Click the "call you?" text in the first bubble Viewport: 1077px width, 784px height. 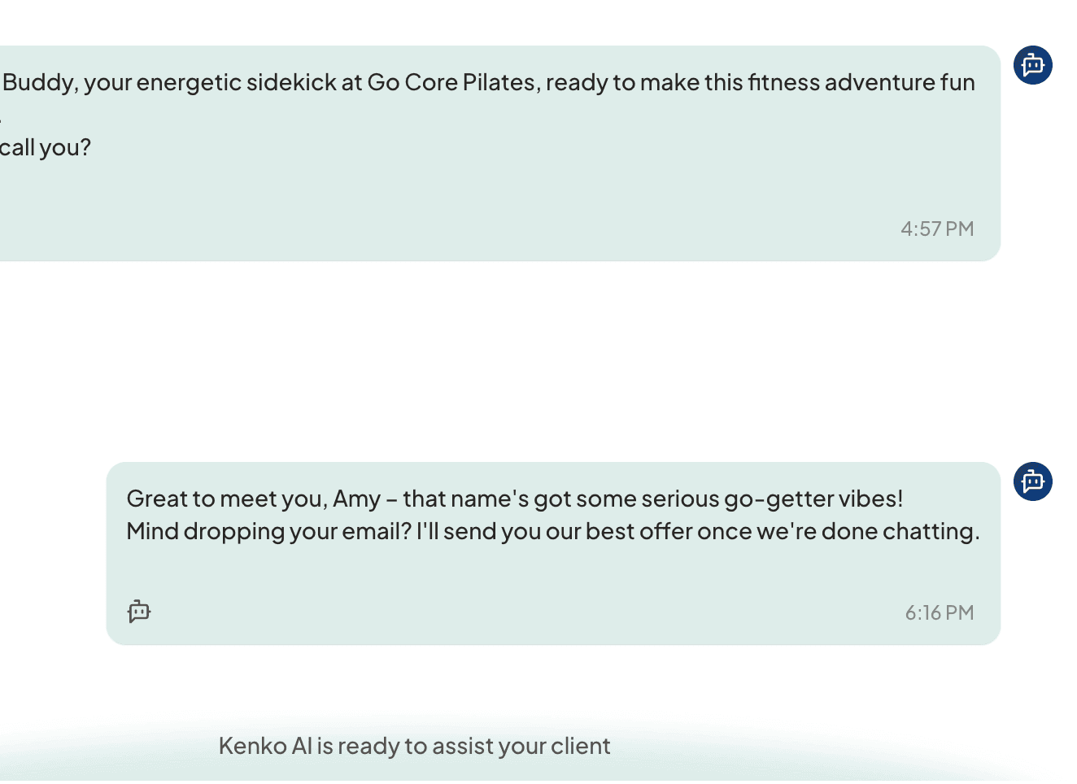pyautogui.click(x=46, y=147)
